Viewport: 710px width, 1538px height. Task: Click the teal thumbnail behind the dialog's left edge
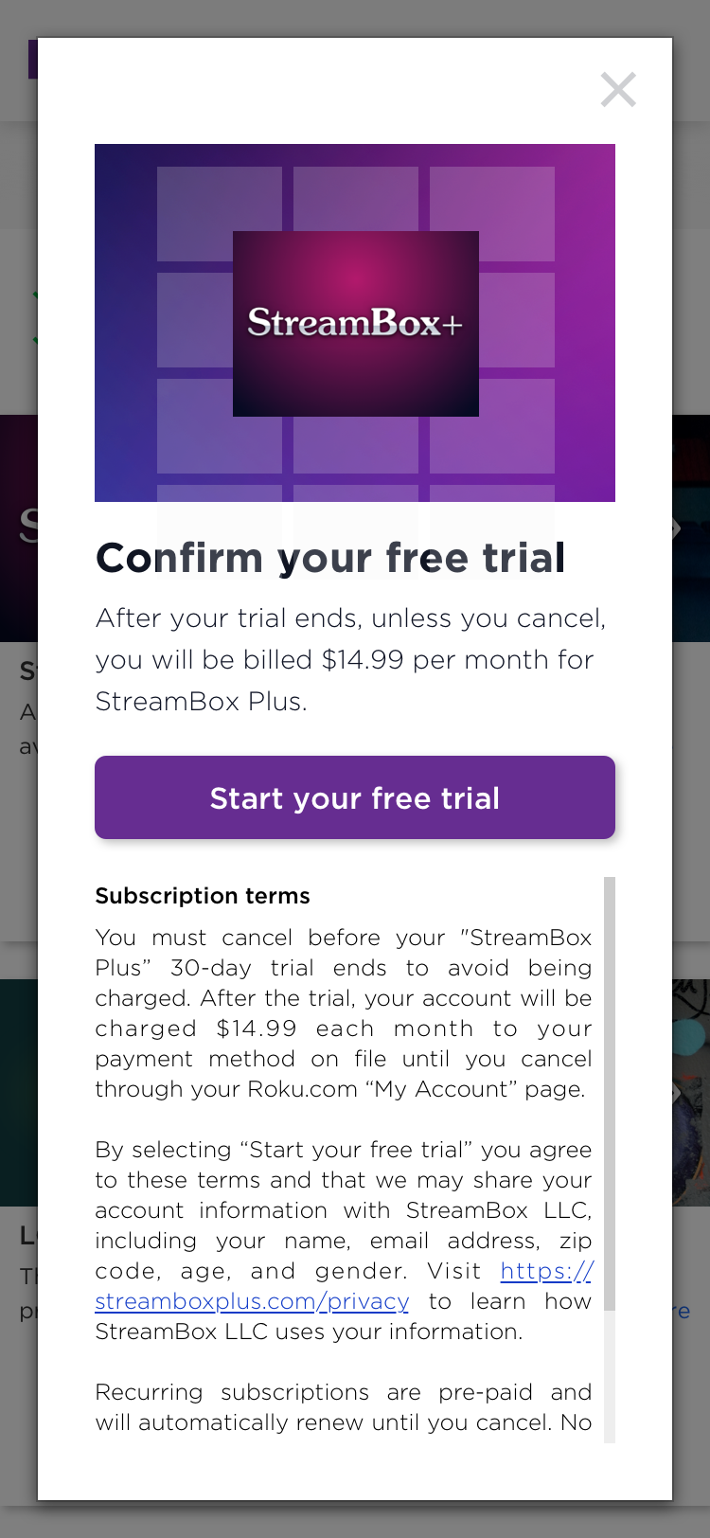[x=19, y=1089]
